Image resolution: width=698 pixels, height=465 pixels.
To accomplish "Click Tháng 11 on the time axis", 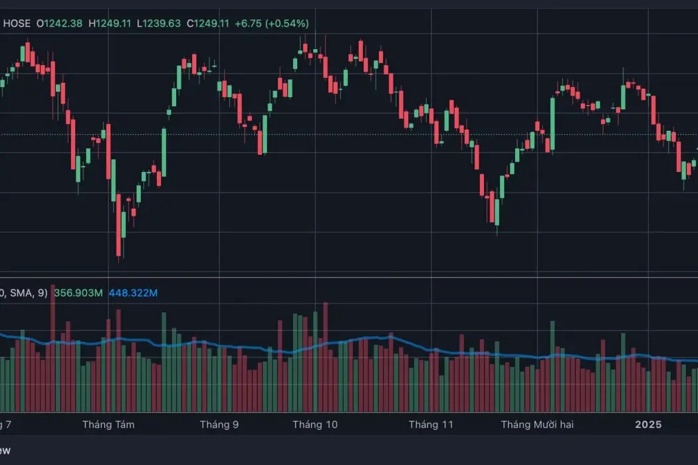I will (430, 424).
